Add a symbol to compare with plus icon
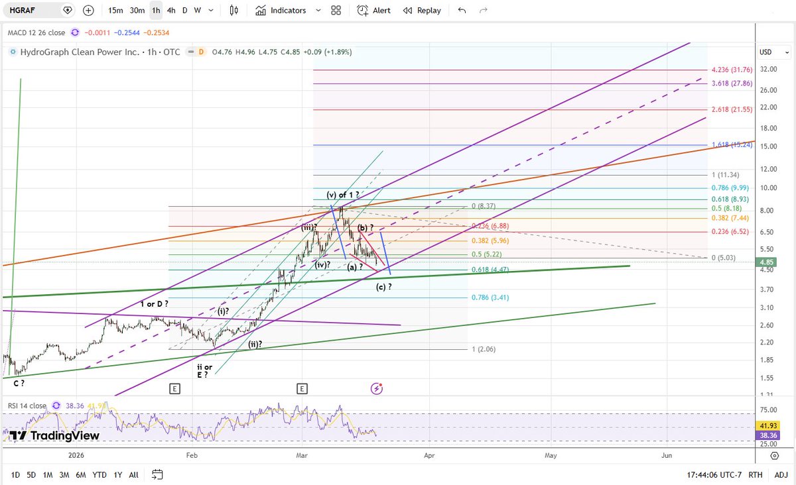The image size is (796, 485). pyautogui.click(x=89, y=11)
